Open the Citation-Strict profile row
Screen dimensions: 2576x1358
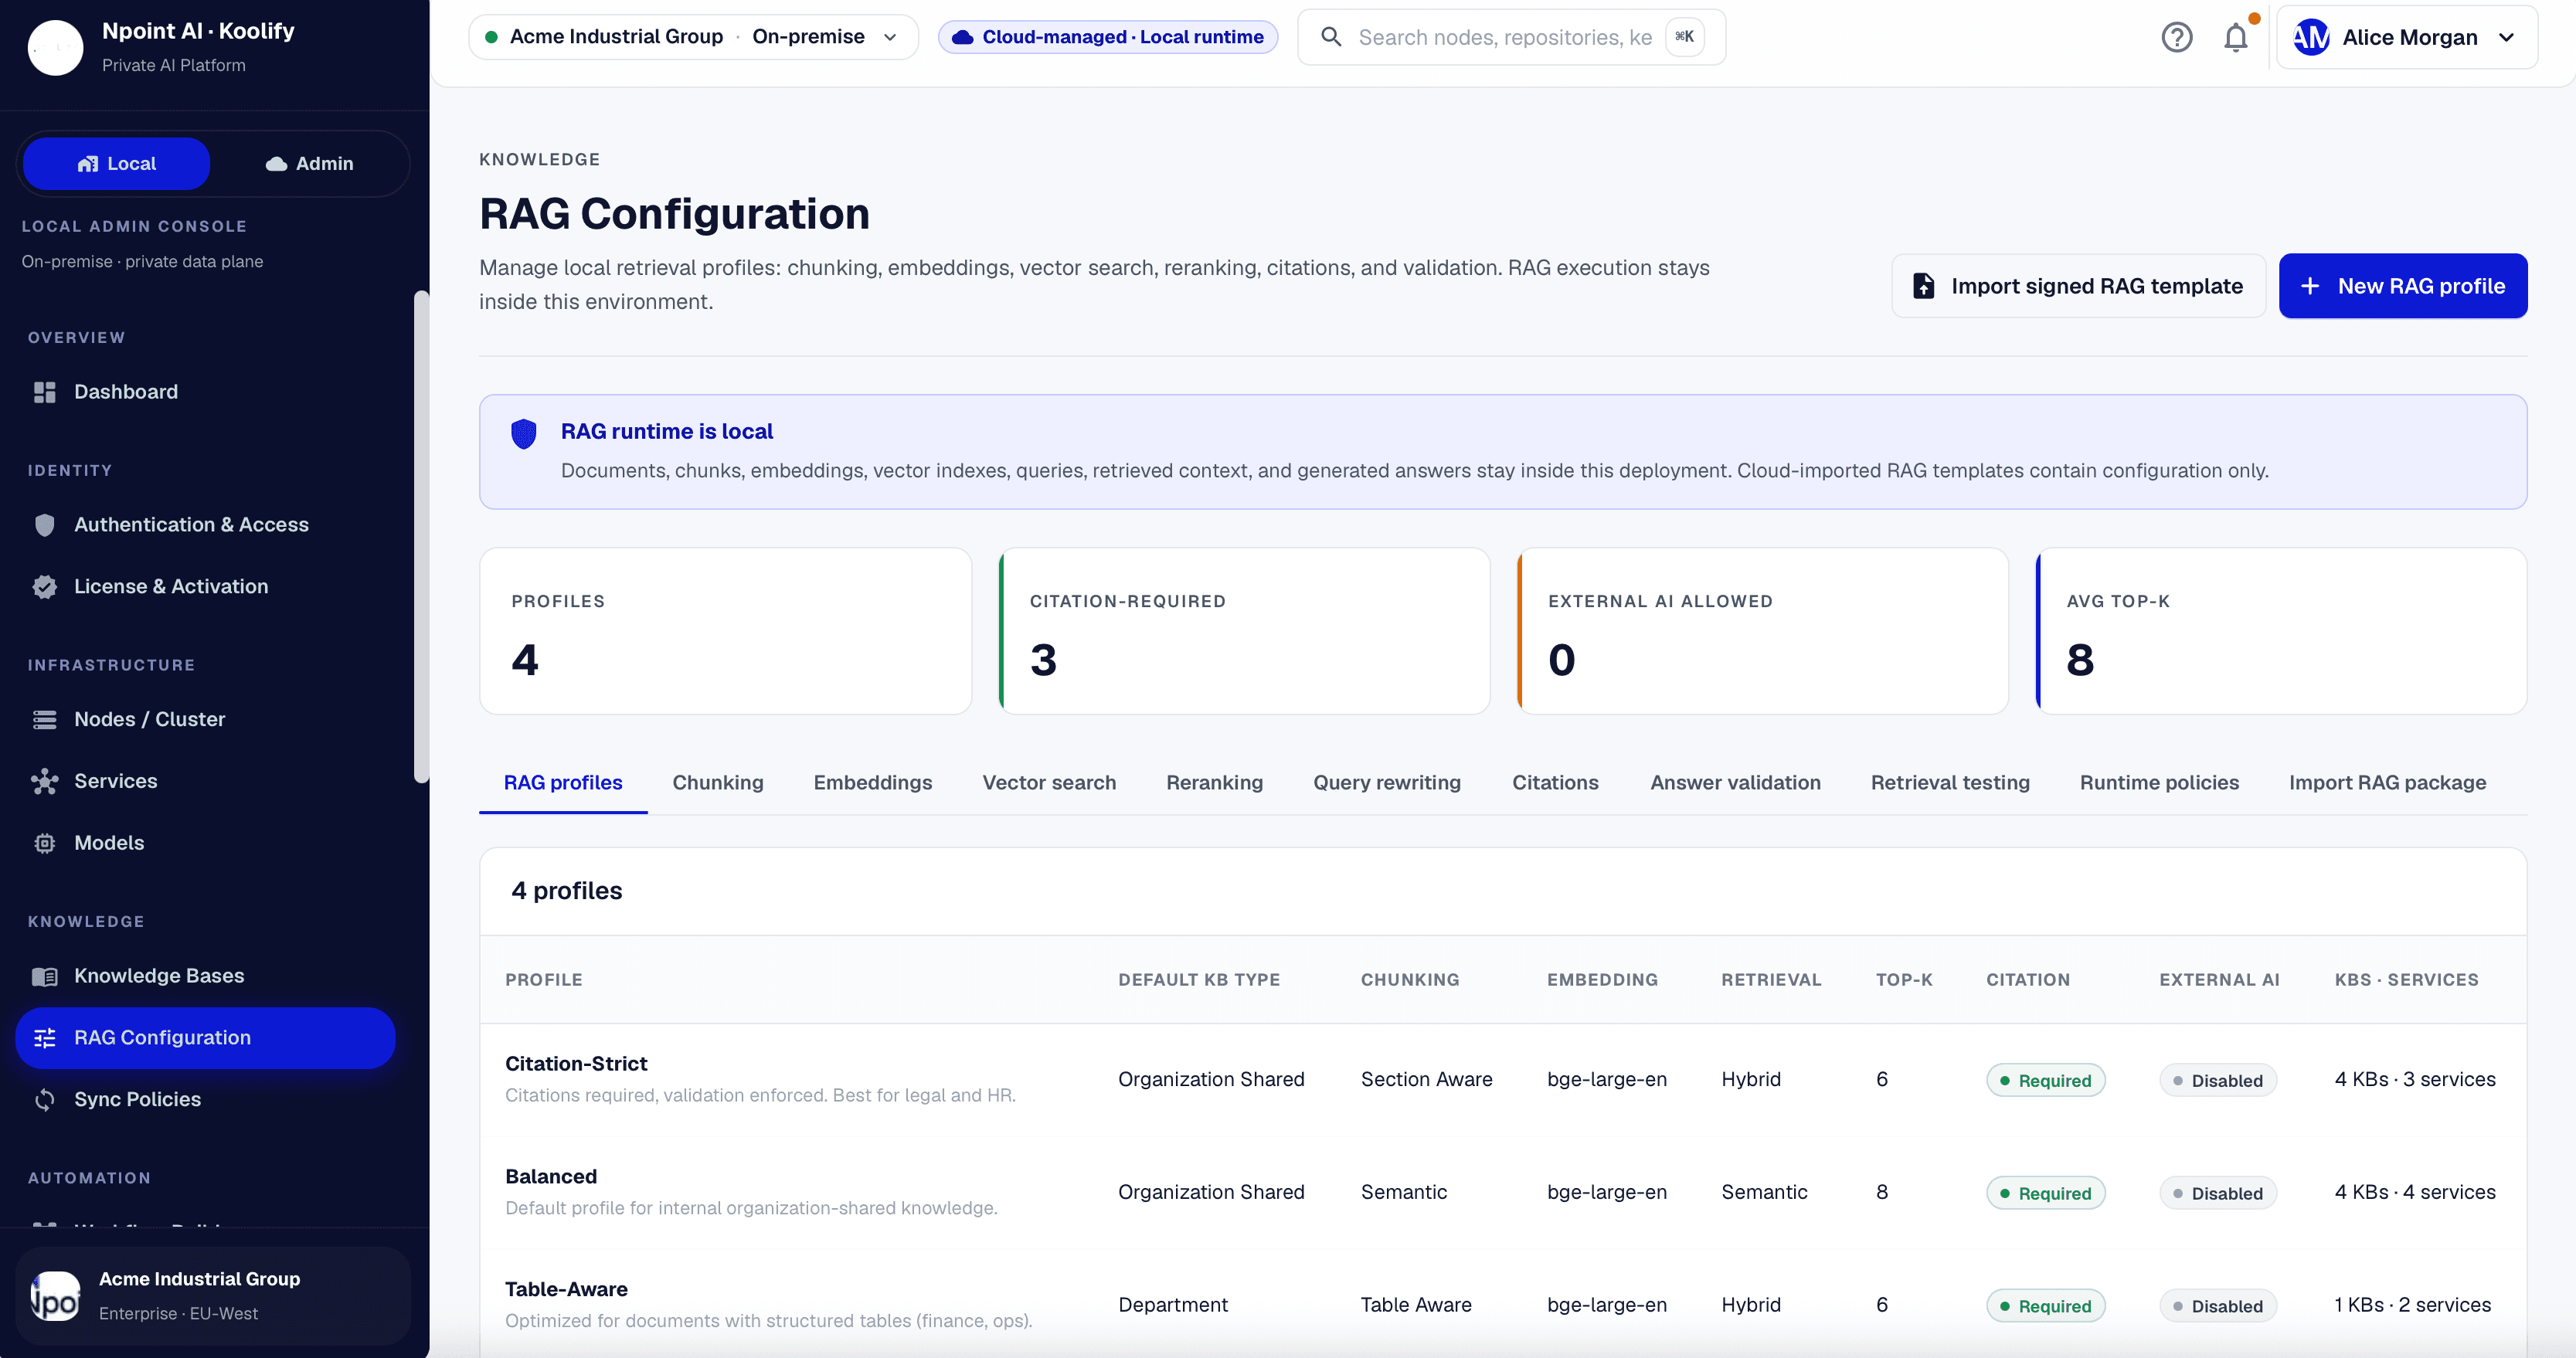[x=1502, y=1080]
